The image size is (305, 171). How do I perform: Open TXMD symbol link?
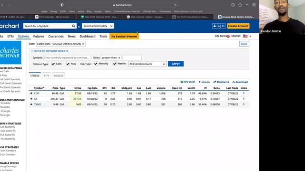click(x=38, y=104)
